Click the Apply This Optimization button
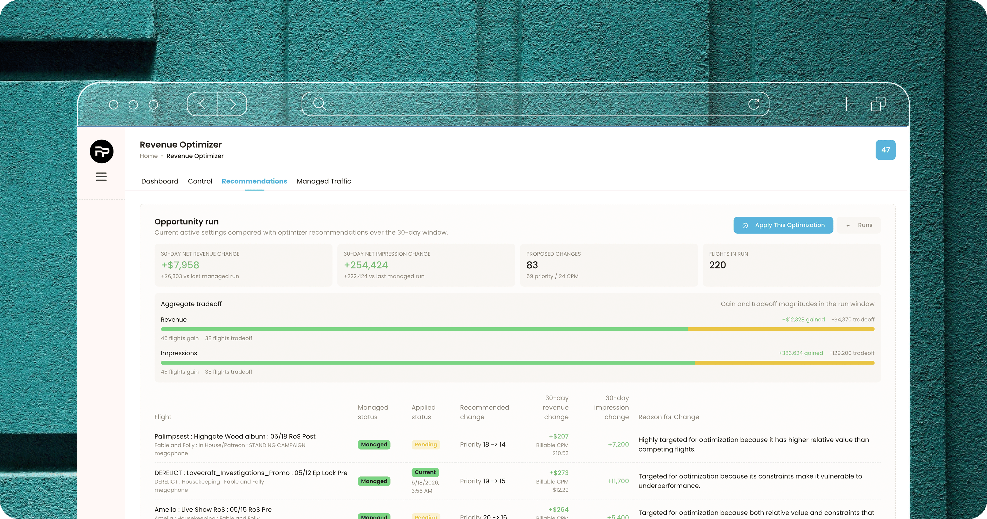 [x=783, y=225]
